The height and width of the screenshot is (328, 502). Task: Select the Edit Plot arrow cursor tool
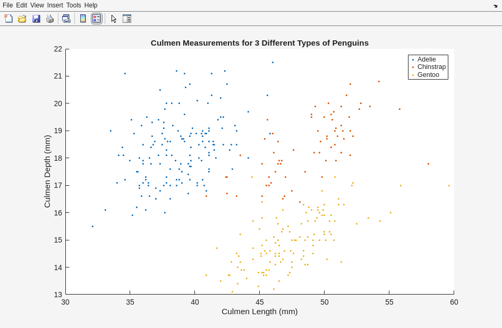(x=114, y=19)
